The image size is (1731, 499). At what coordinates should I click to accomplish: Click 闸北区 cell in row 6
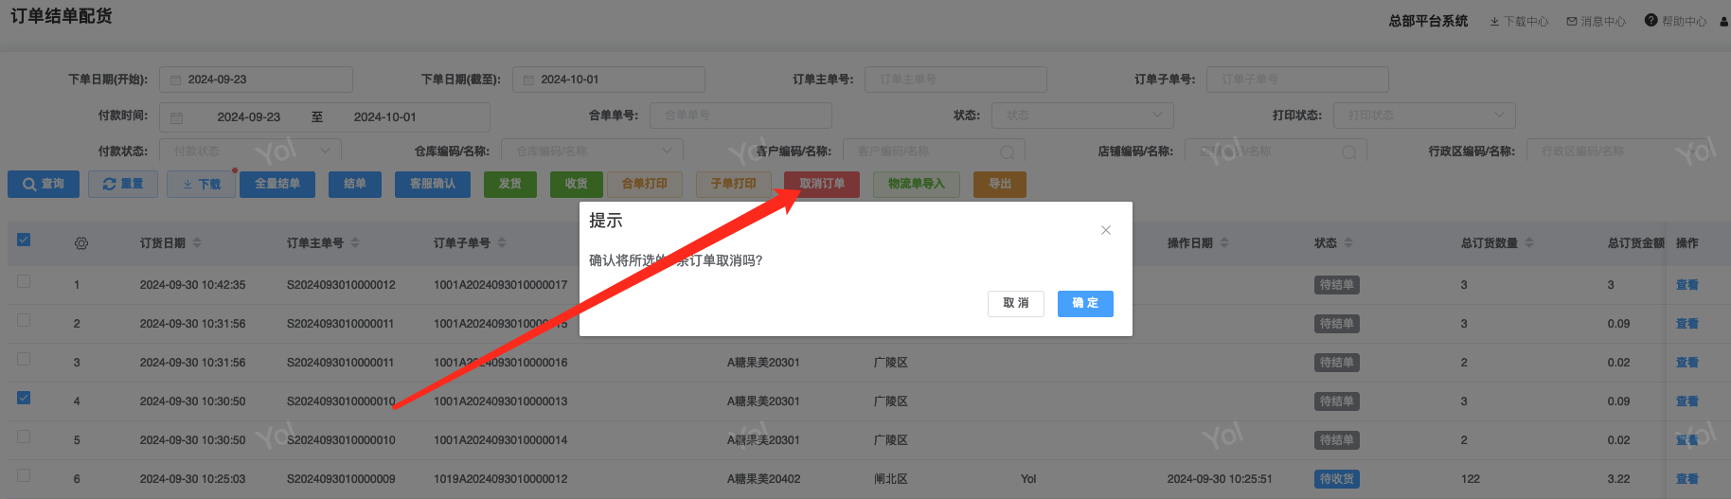click(x=891, y=479)
